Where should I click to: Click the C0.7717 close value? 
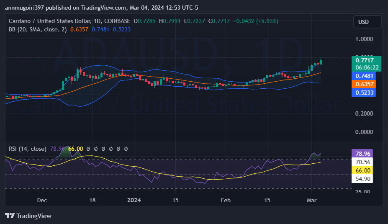point(219,21)
